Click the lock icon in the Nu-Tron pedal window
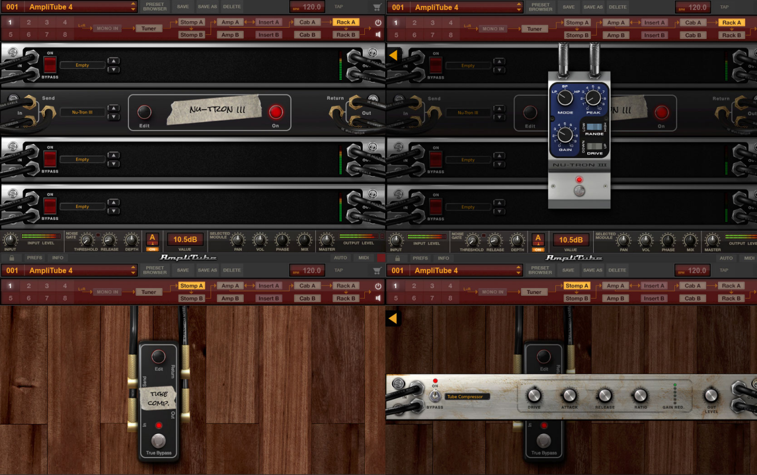This screenshot has width=757, height=475. (x=397, y=258)
